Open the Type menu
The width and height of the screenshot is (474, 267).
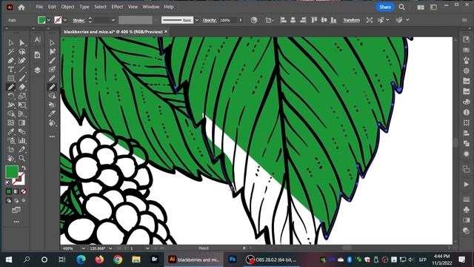(84, 7)
